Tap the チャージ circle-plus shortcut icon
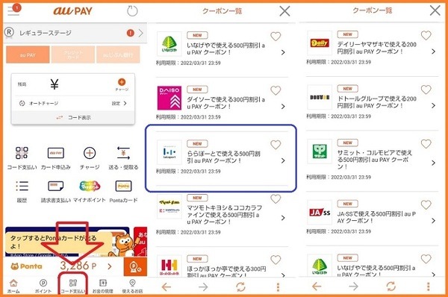This screenshot has height=297, width=448. coord(90,153)
